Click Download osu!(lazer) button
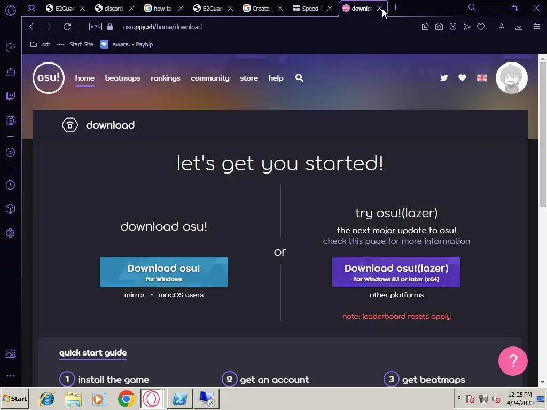 tap(396, 272)
